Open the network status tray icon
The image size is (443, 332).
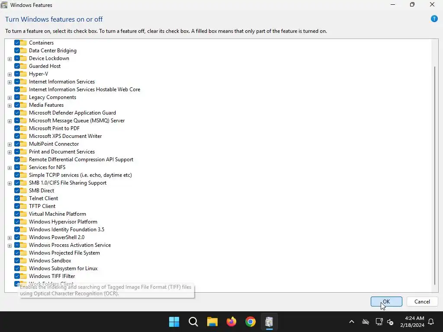pos(379,322)
